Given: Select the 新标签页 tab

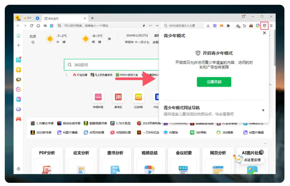Looking at the screenshot, I should click(x=65, y=18).
